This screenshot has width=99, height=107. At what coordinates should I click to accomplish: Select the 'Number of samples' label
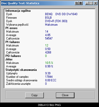click(17, 77)
